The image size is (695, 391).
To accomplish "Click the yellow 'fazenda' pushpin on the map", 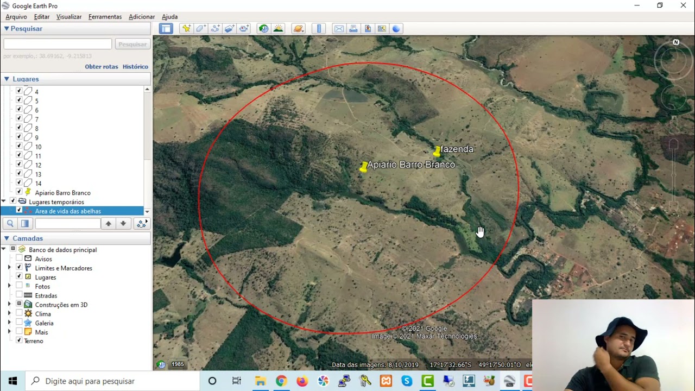I will (x=437, y=151).
